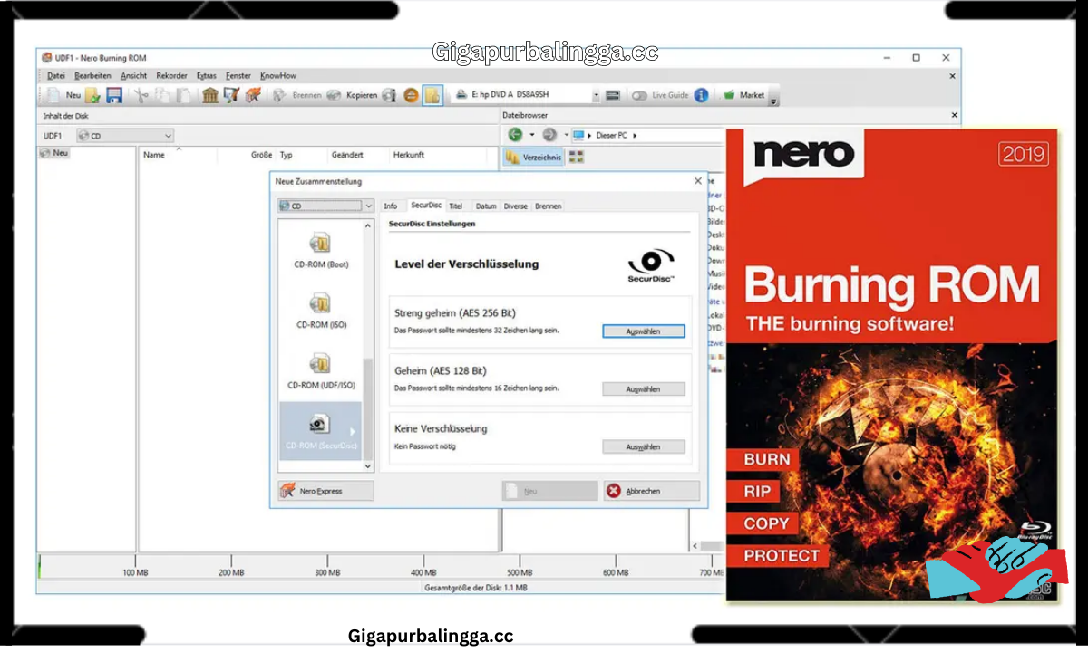Expand the arrow after Dieser PC path
The height and width of the screenshot is (652, 1088).
[x=635, y=135]
